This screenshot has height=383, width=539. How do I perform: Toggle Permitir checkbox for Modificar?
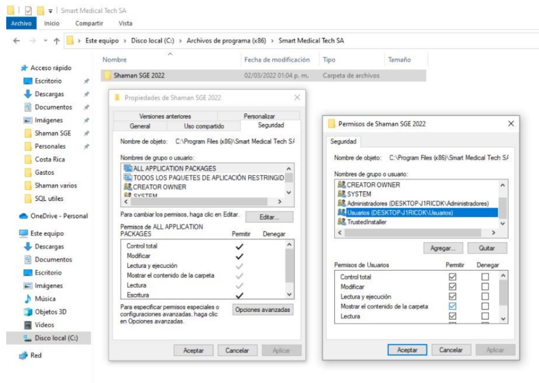[452, 286]
